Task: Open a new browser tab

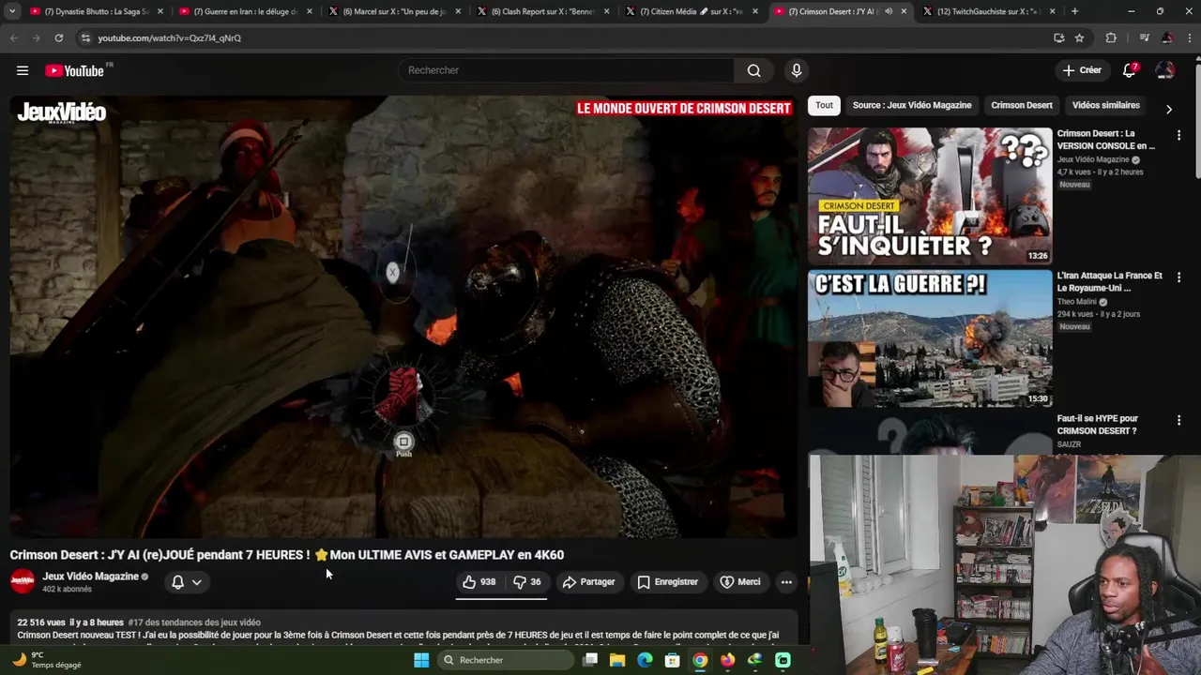Action: [x=1074, y=11]
